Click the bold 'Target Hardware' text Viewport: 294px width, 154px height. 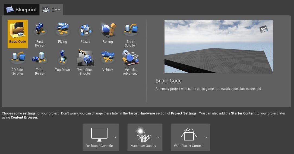click(x=141, y=113)
